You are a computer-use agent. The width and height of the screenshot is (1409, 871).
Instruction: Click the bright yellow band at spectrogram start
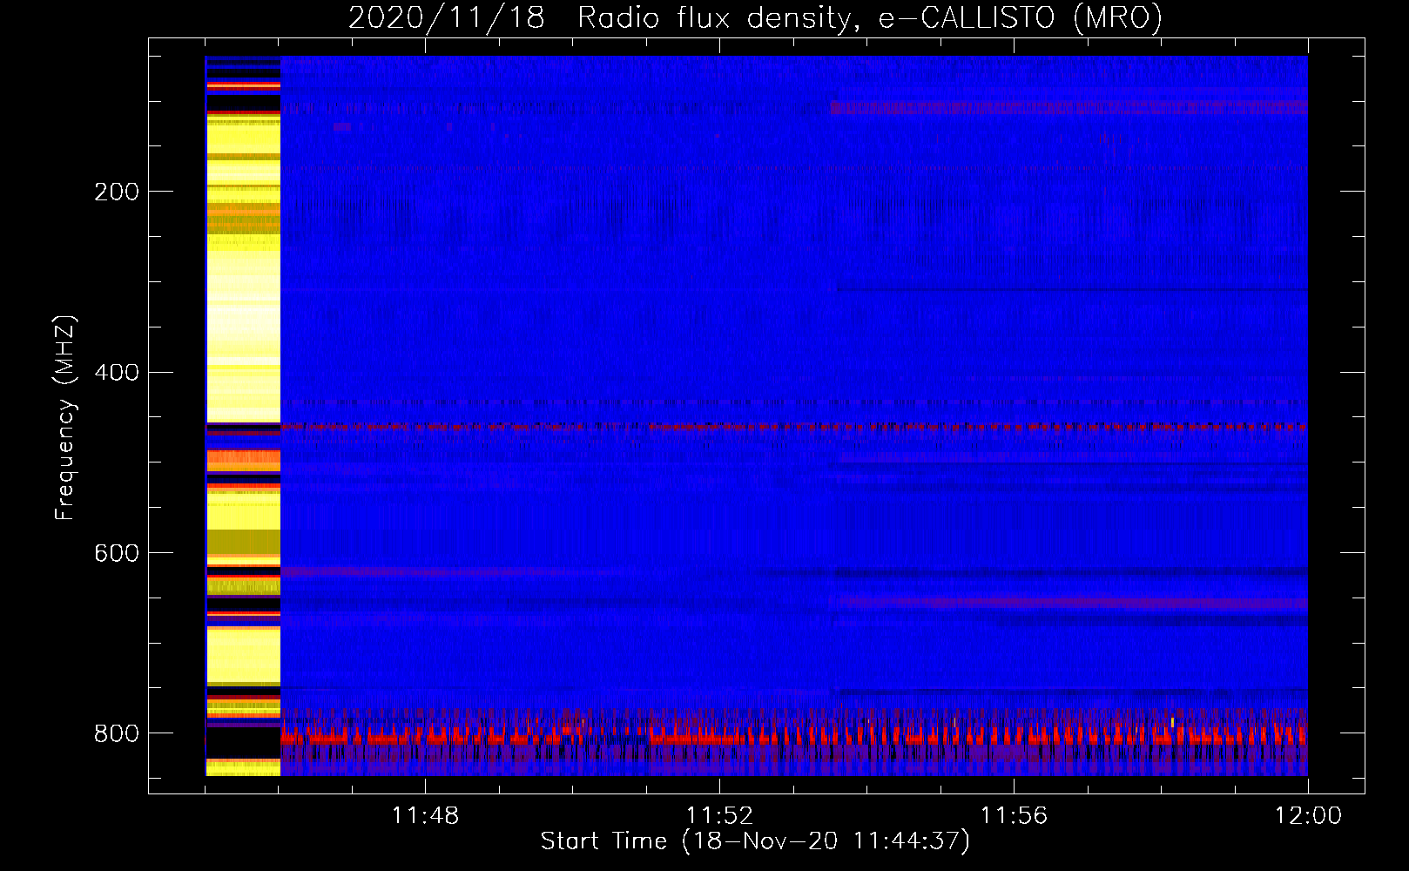pyautogui.click(x=243, y=415)
